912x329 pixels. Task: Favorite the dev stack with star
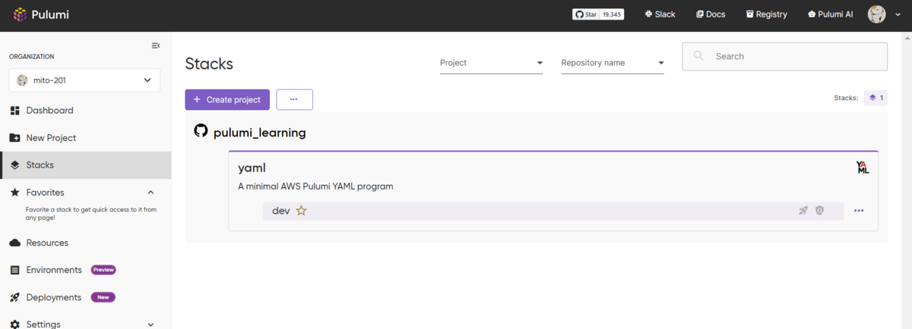[x=301, y=211]
